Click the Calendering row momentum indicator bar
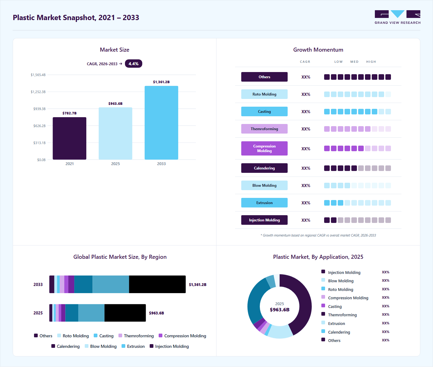The width and height of the screenshot is (433, 367). pyautogui.click(x=358, y=168)
